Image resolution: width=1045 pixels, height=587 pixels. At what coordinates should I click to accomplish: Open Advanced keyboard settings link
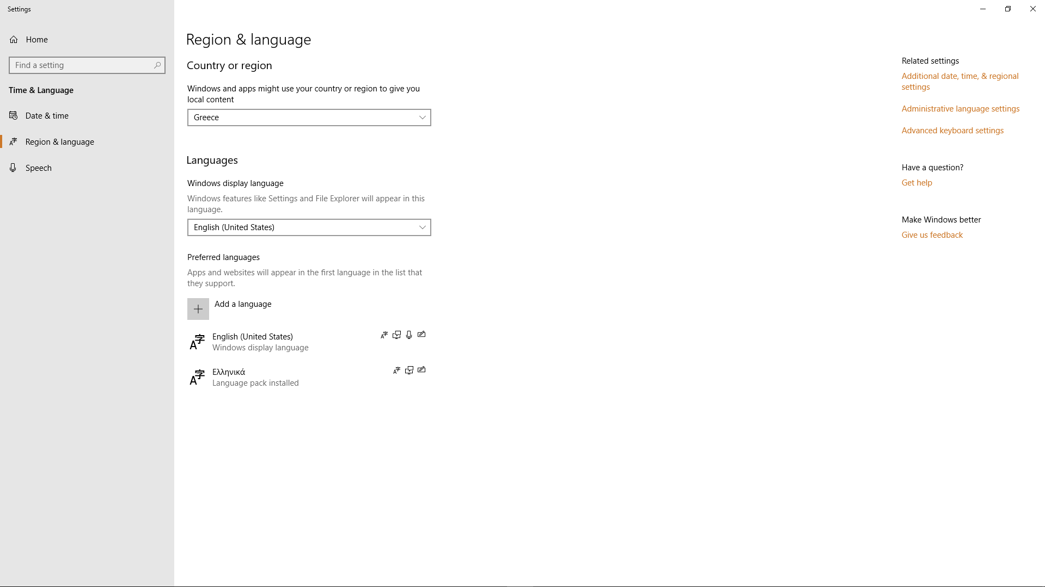(952, 131)
